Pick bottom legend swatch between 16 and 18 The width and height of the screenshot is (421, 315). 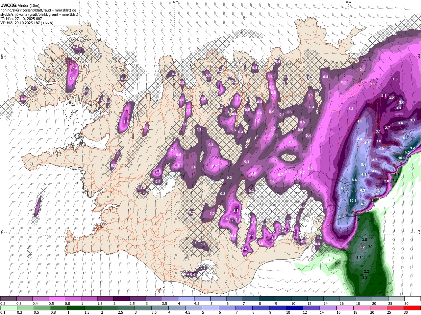tap(345, 308)
